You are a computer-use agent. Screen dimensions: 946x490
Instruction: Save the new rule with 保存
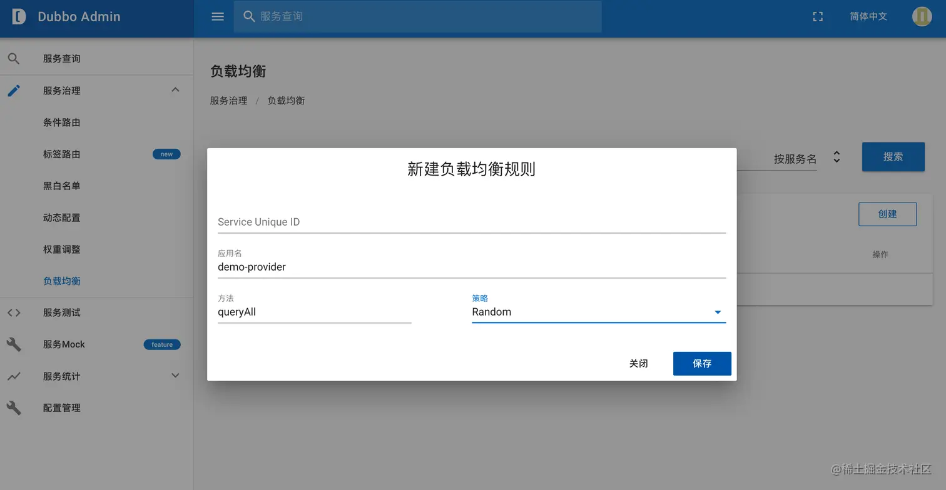(702, 364)
